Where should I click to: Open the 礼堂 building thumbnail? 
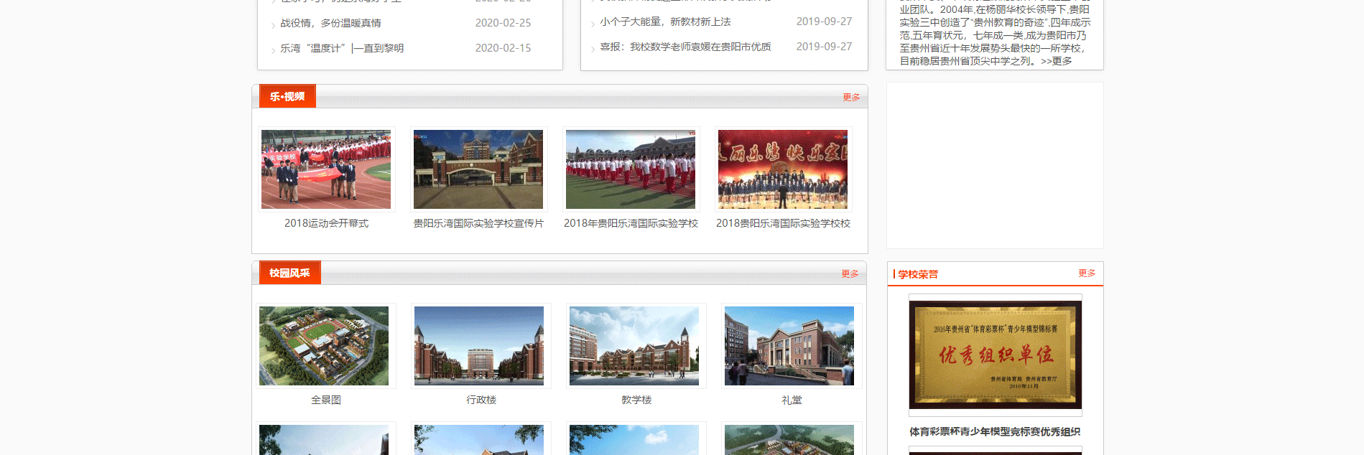click(x=789, y=346)
